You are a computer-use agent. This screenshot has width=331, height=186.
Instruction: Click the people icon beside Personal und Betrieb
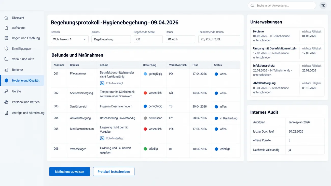(x=6, y=102)
